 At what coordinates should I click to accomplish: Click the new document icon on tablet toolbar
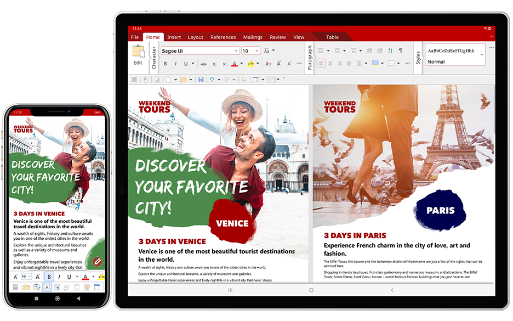[168, 80]
